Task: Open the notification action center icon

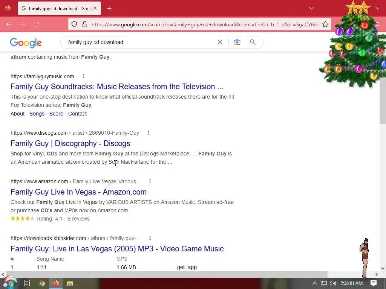Action: tap(374, 283)
